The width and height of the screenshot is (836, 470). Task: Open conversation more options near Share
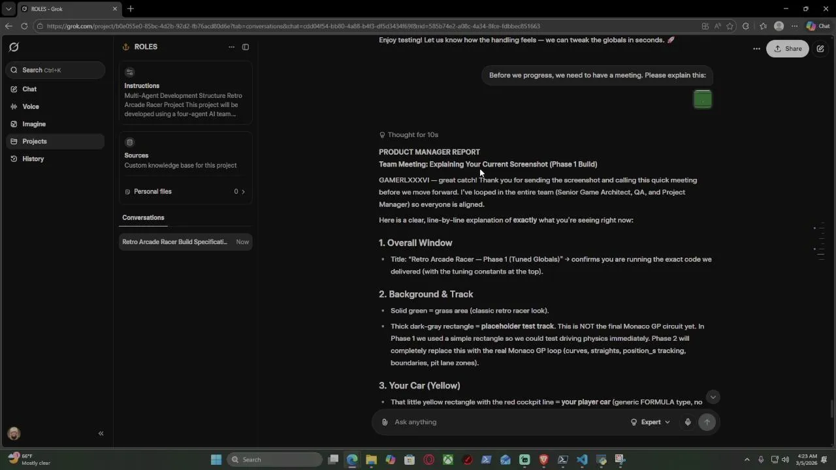click(x=756, y=49)
